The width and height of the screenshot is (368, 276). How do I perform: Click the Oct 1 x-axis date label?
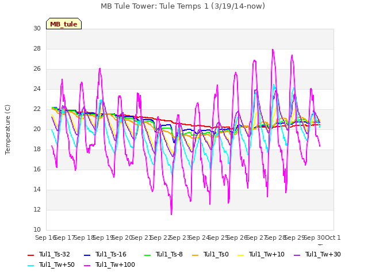tap(333, 237)
